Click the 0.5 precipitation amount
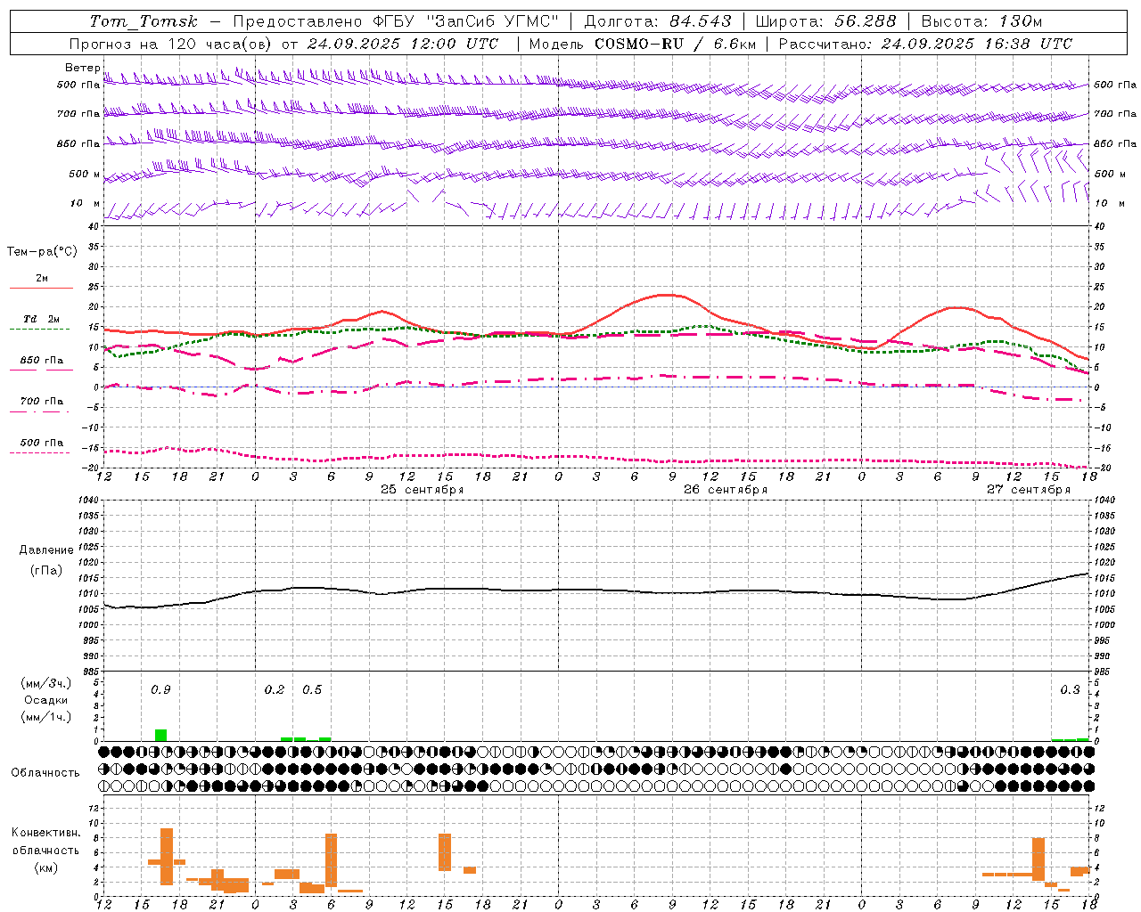 coord(312,689)
